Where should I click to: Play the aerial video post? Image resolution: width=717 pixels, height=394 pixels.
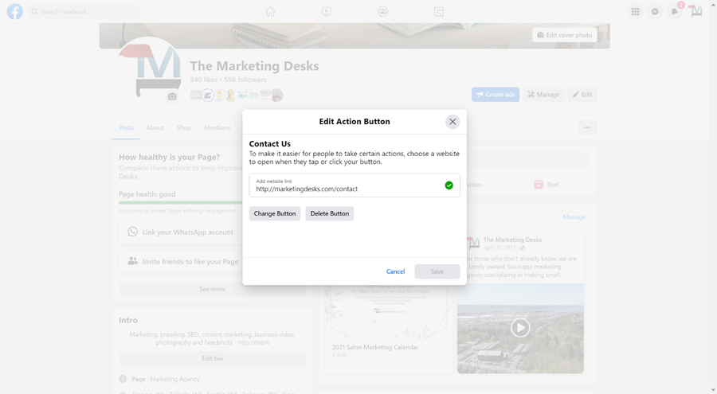[x=520, y=328]
